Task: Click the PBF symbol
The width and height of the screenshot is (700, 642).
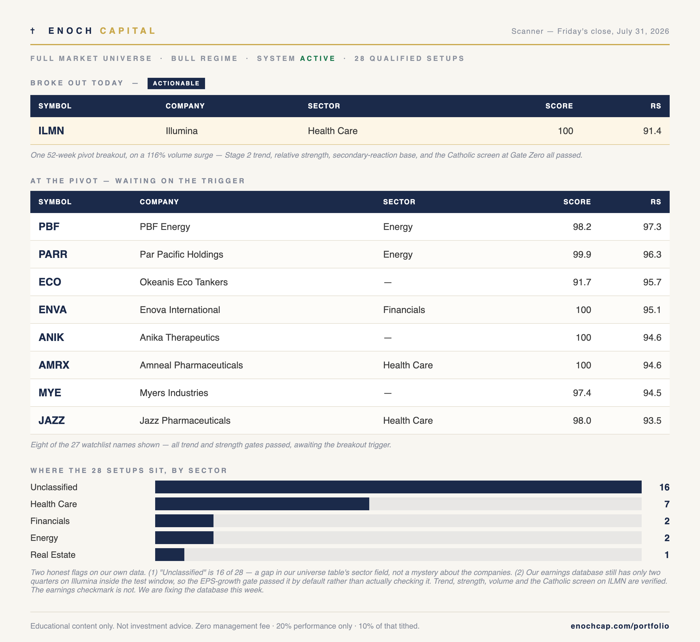Action: [x=49, y=227]
